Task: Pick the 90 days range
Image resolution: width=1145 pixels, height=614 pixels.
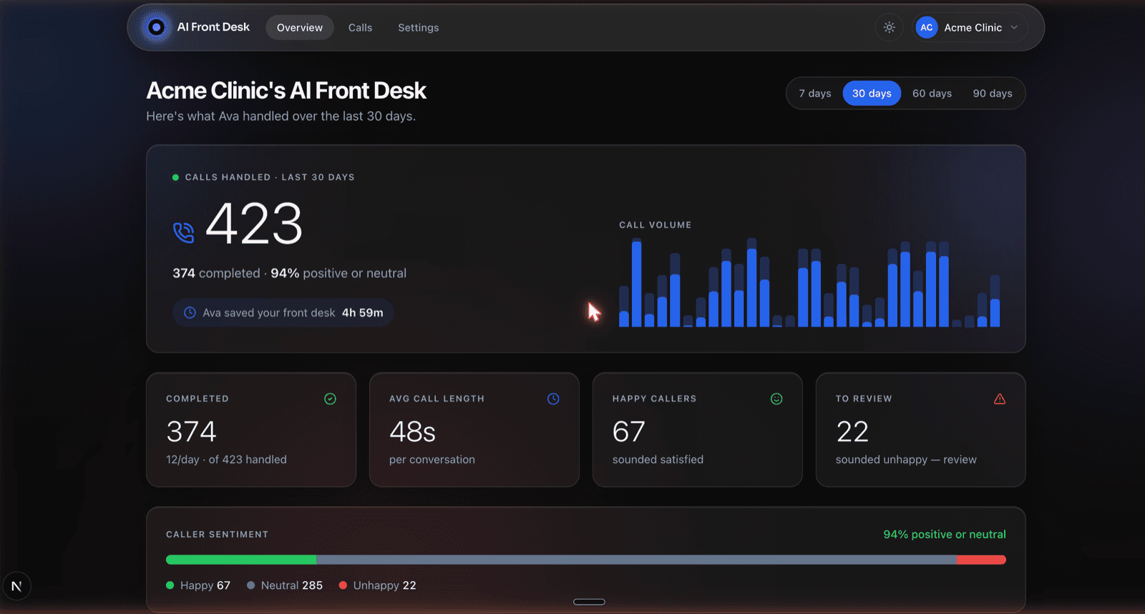Action: point(993,93)
